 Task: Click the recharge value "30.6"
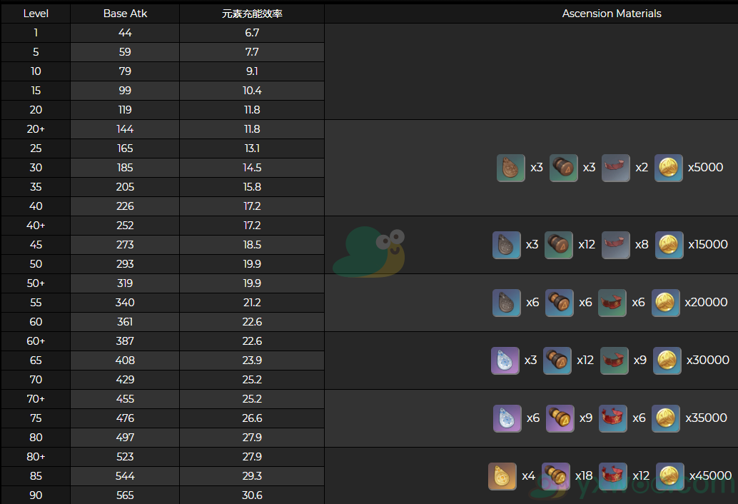click(252, 496)
